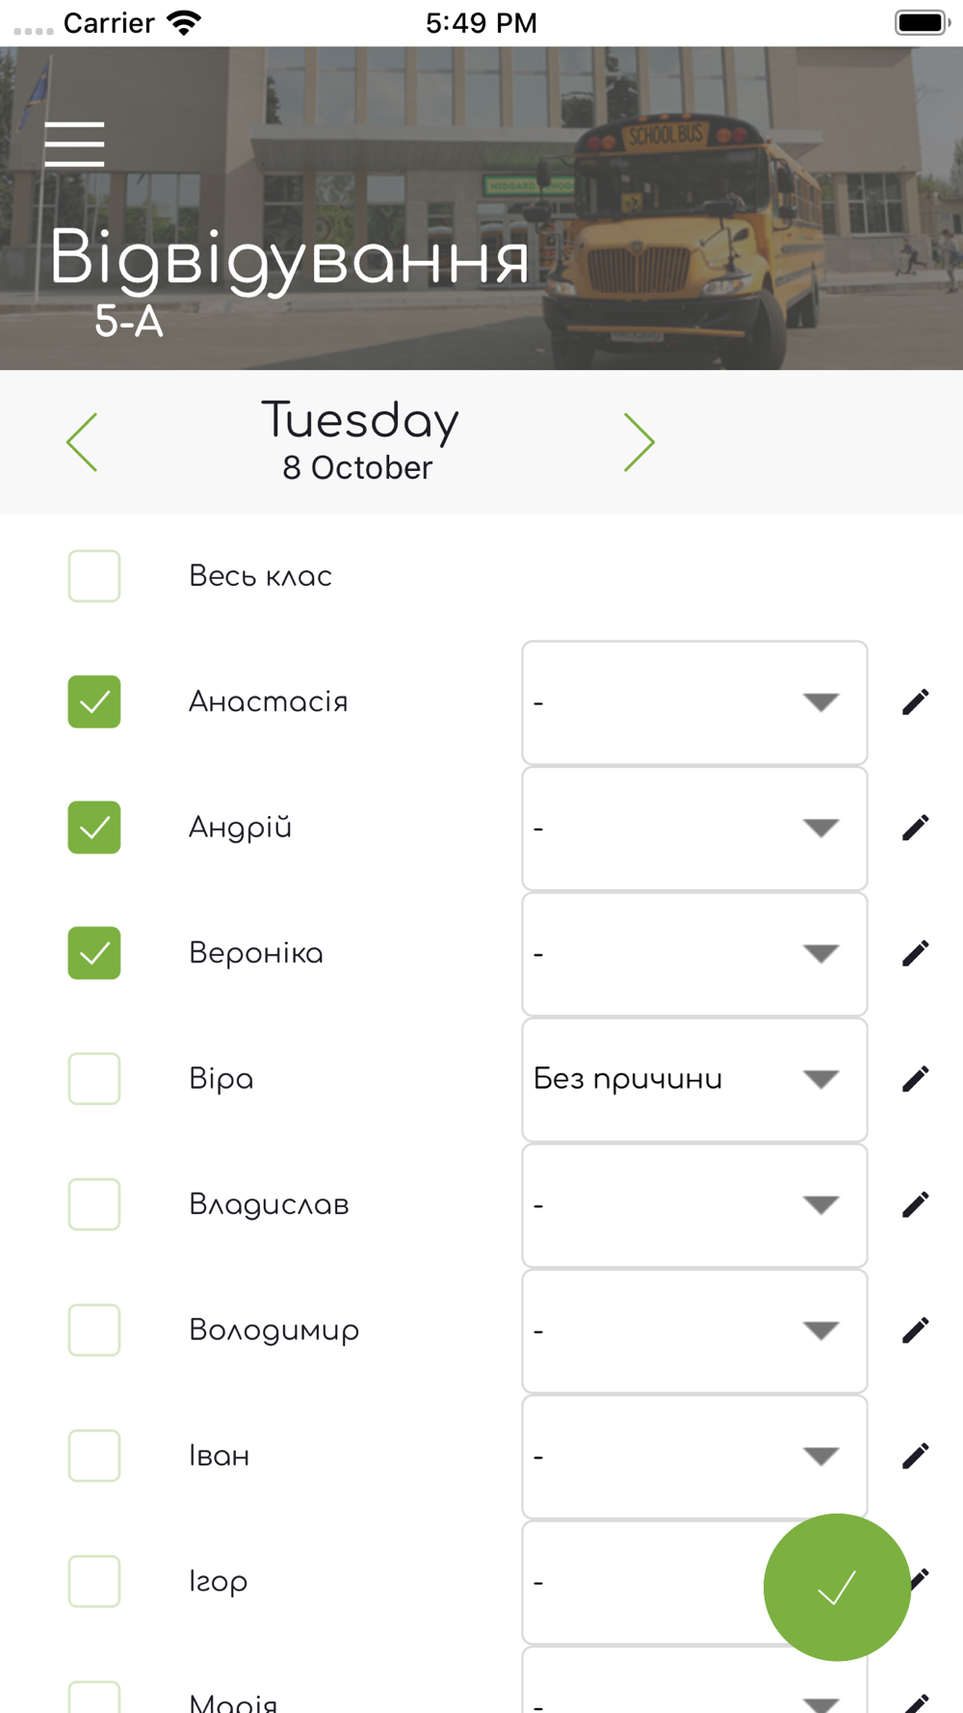Viewport: 963px width, 1713px height.
Task: Tap the pencil edit icon for Андрій
Action: [x=915, y=828]
